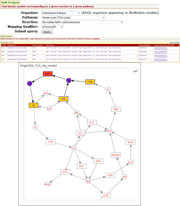Image resolution: width=180 pixels, height=206 pixels.
Task: Open the Pathway dropdown showing Citrate cycle
Action: coord(73,18)
